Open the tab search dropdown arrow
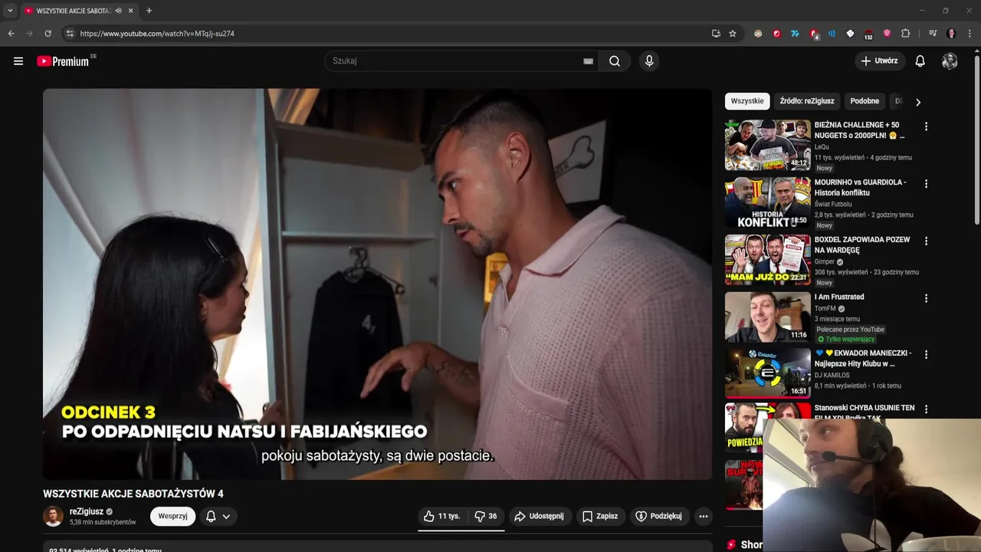The height and width of the screenshot is (552, 981). (x=10, y=11)
